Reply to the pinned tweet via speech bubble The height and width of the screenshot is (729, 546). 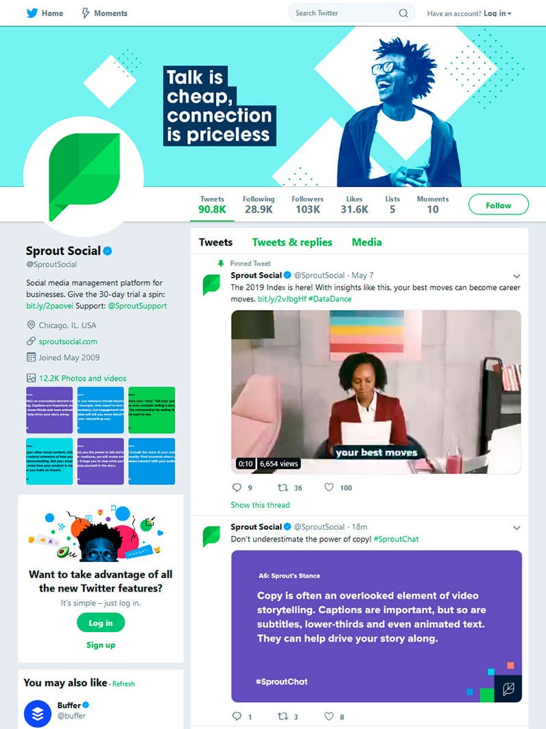pyautogui.click(x=237, y=487)
